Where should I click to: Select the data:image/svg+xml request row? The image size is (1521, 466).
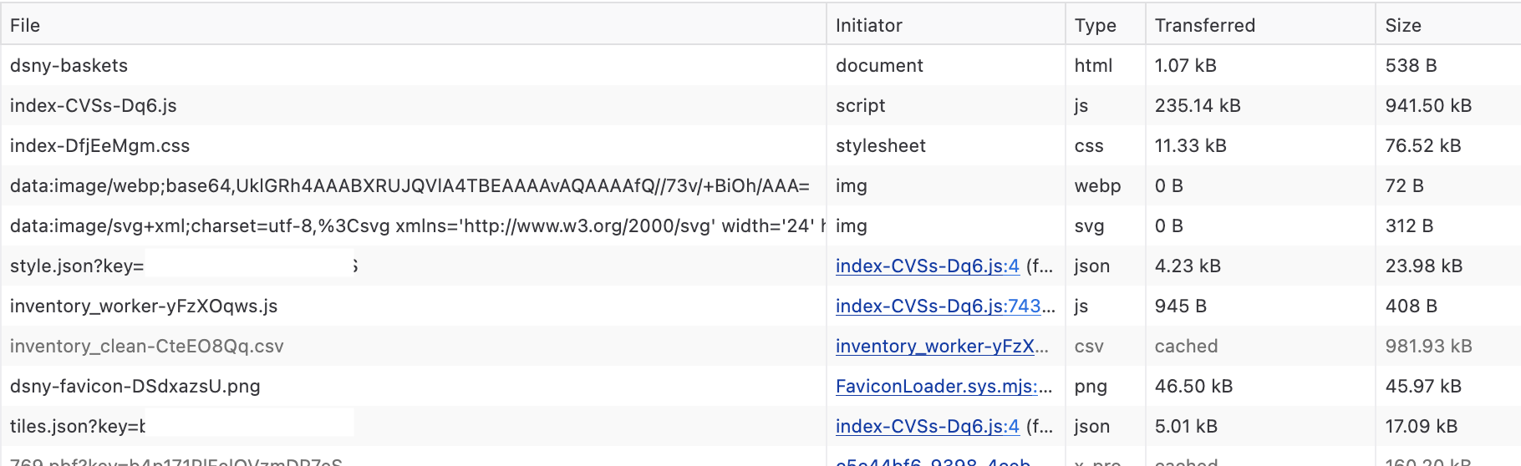click(409, 225)
